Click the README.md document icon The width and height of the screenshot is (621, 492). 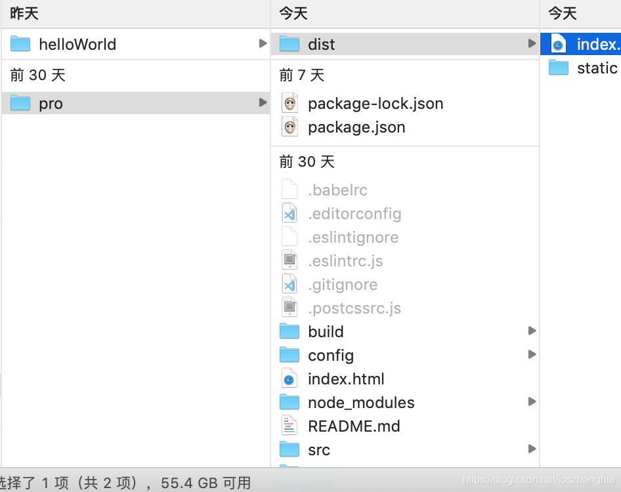(x=289, y=426)
